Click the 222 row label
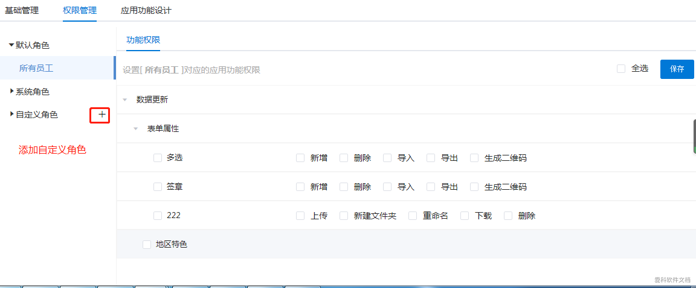 (173, 216)
